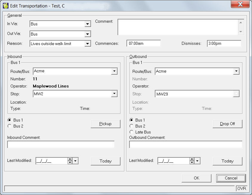Viewport: 252px width, 195px height.
Task: Open the Inbound Stop MW2 dropdown
Action: tap(114, 94)
